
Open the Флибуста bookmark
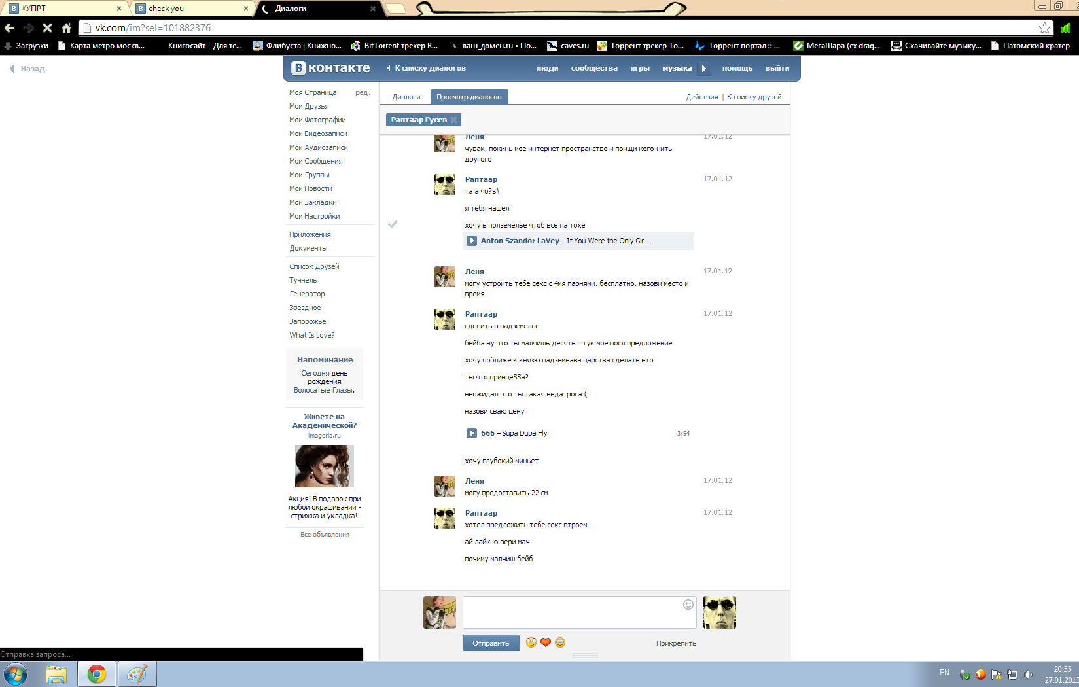[297, 46]
